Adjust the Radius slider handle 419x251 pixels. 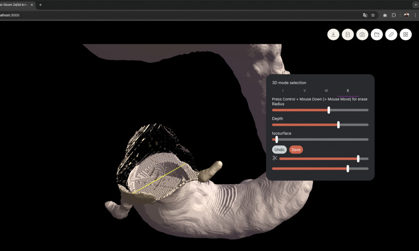(x=329, y=110)
